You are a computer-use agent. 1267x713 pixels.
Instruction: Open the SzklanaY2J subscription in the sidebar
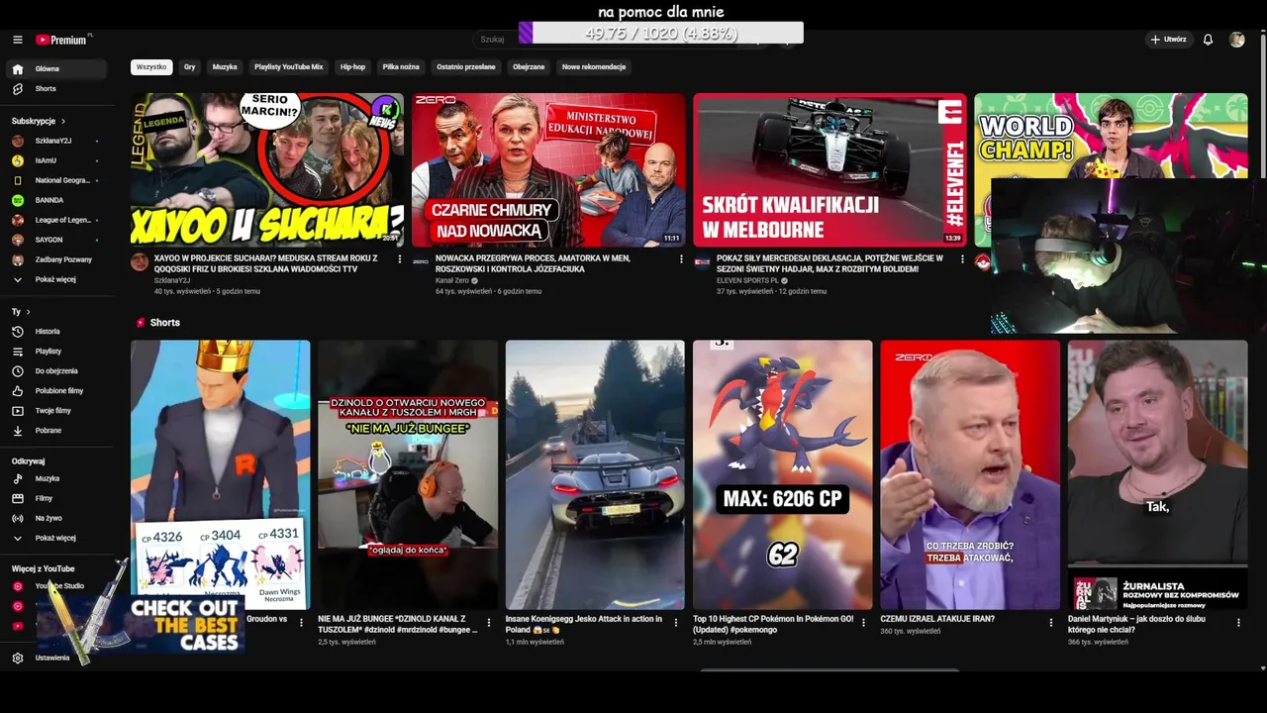pyautogui.click(x=57, y=141)
